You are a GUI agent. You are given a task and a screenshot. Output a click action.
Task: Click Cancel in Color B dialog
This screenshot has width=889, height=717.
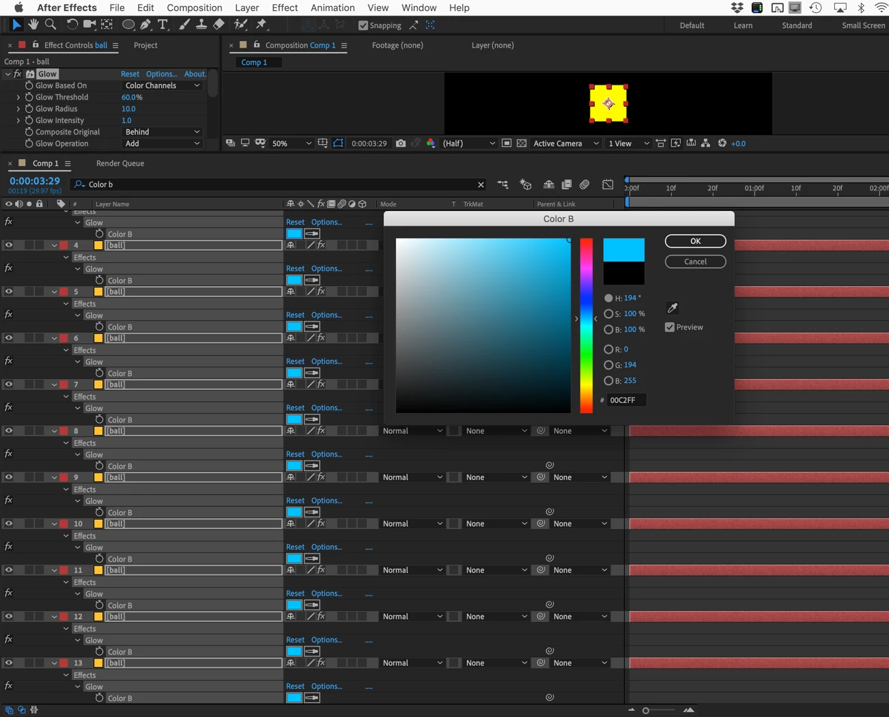point(695,262)
